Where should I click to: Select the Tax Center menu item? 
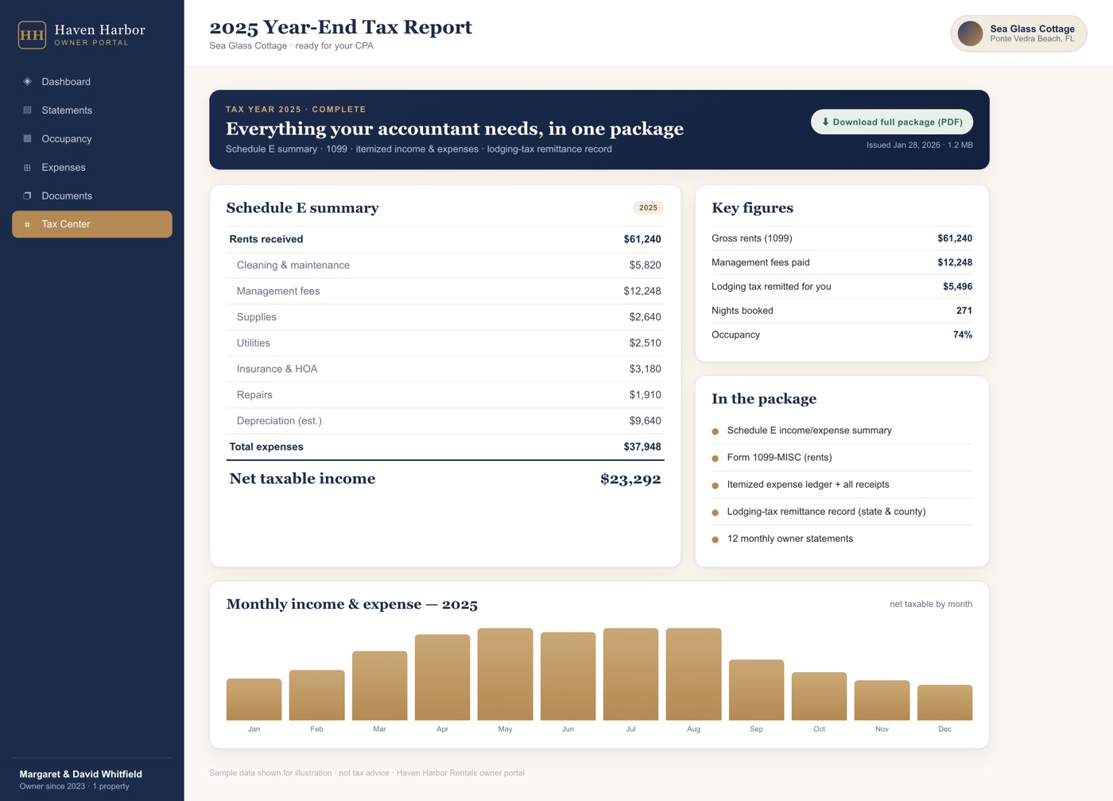click(92, 224)
